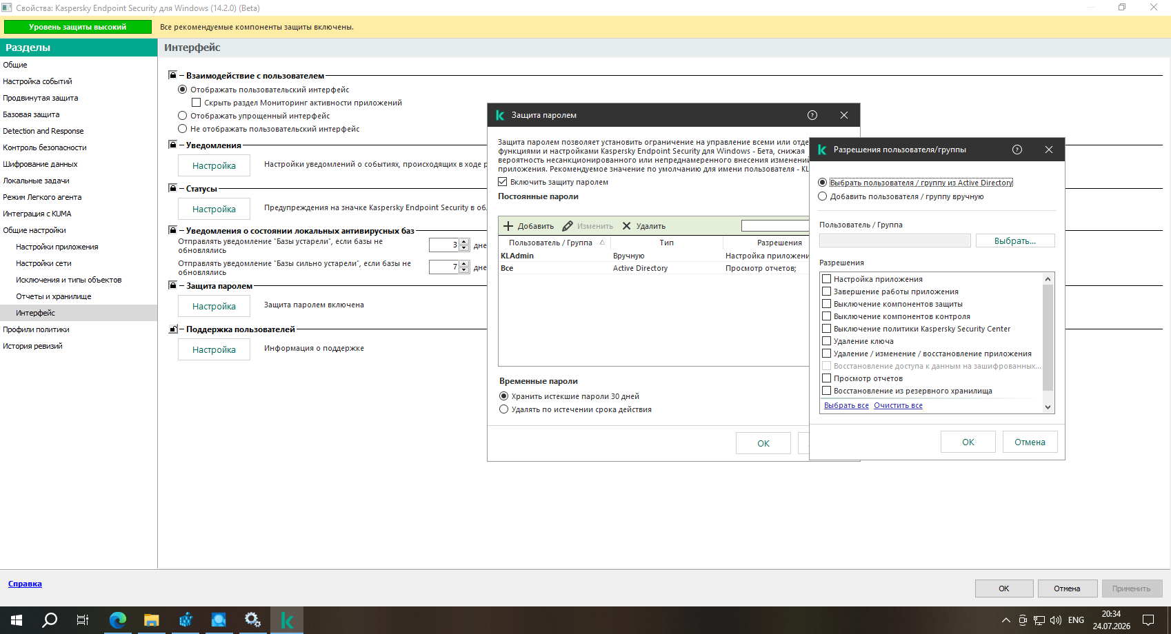Open Настройка button under Уведомления
The width and height of the screenshot is (1171, 634).
(x=214, y=165)
